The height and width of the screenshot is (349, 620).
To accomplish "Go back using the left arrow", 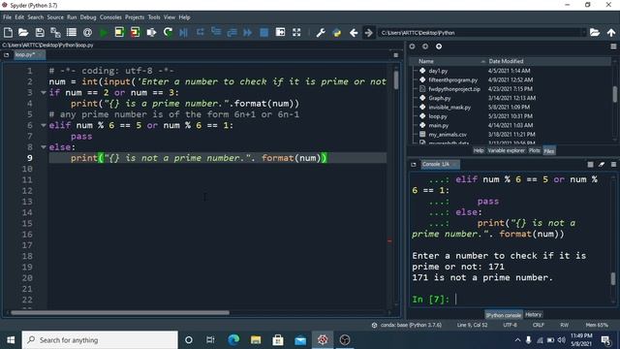I will click(x=354, y=32).
